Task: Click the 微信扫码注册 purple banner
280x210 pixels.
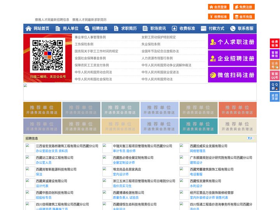Action: click(x=232, y=75)
